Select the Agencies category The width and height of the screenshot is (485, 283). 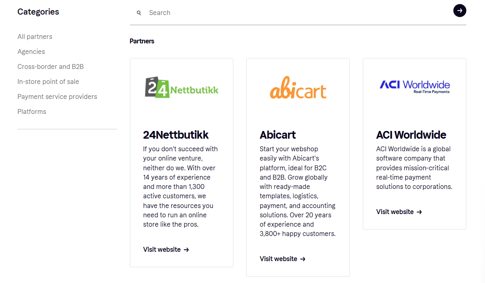(x=31, y=51)
